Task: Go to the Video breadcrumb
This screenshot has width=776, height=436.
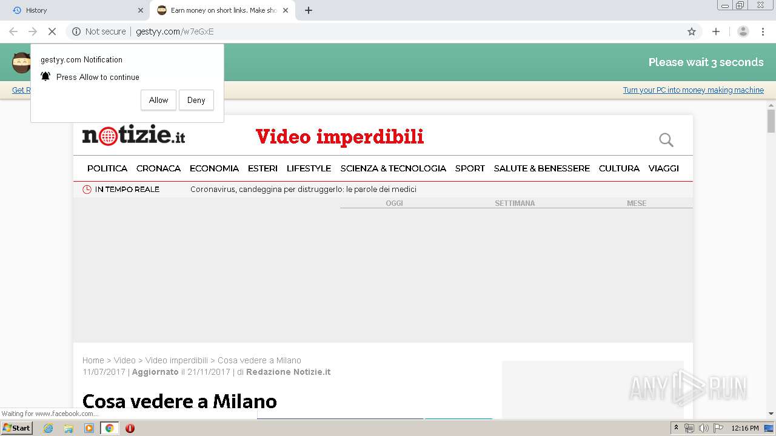Action: (125, 360)
